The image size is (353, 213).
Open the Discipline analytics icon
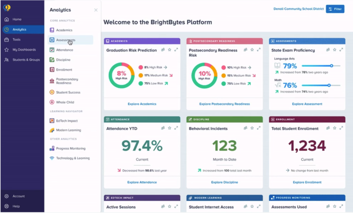(52, 60)
